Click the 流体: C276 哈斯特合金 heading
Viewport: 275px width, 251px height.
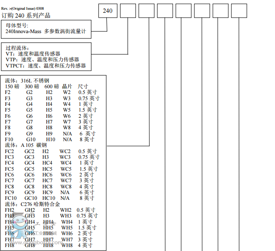31,204
